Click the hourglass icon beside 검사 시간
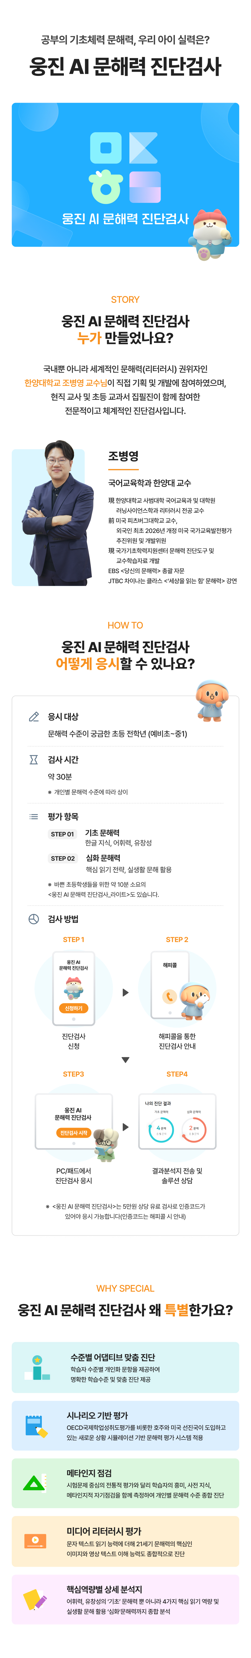251x1658 pixels. coord(34,759)
